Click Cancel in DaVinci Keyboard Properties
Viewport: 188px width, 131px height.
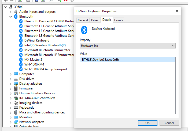tap(169, 123)
